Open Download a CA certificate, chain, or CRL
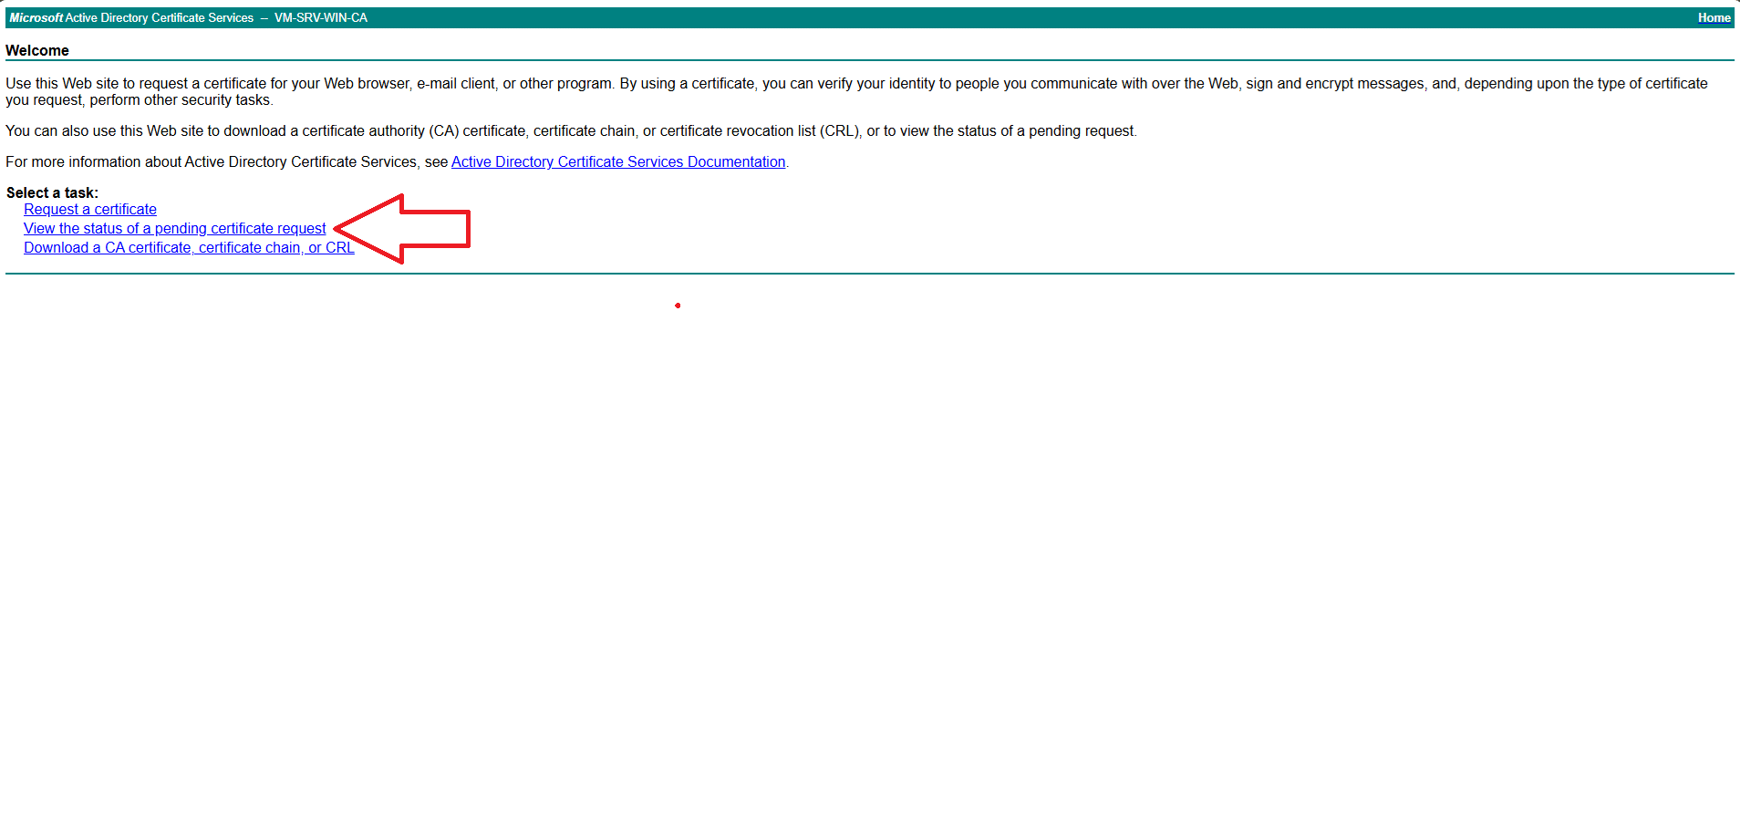Image resolution: width=1740 pixels, height=840 pixels. click(x=188, y=247)
